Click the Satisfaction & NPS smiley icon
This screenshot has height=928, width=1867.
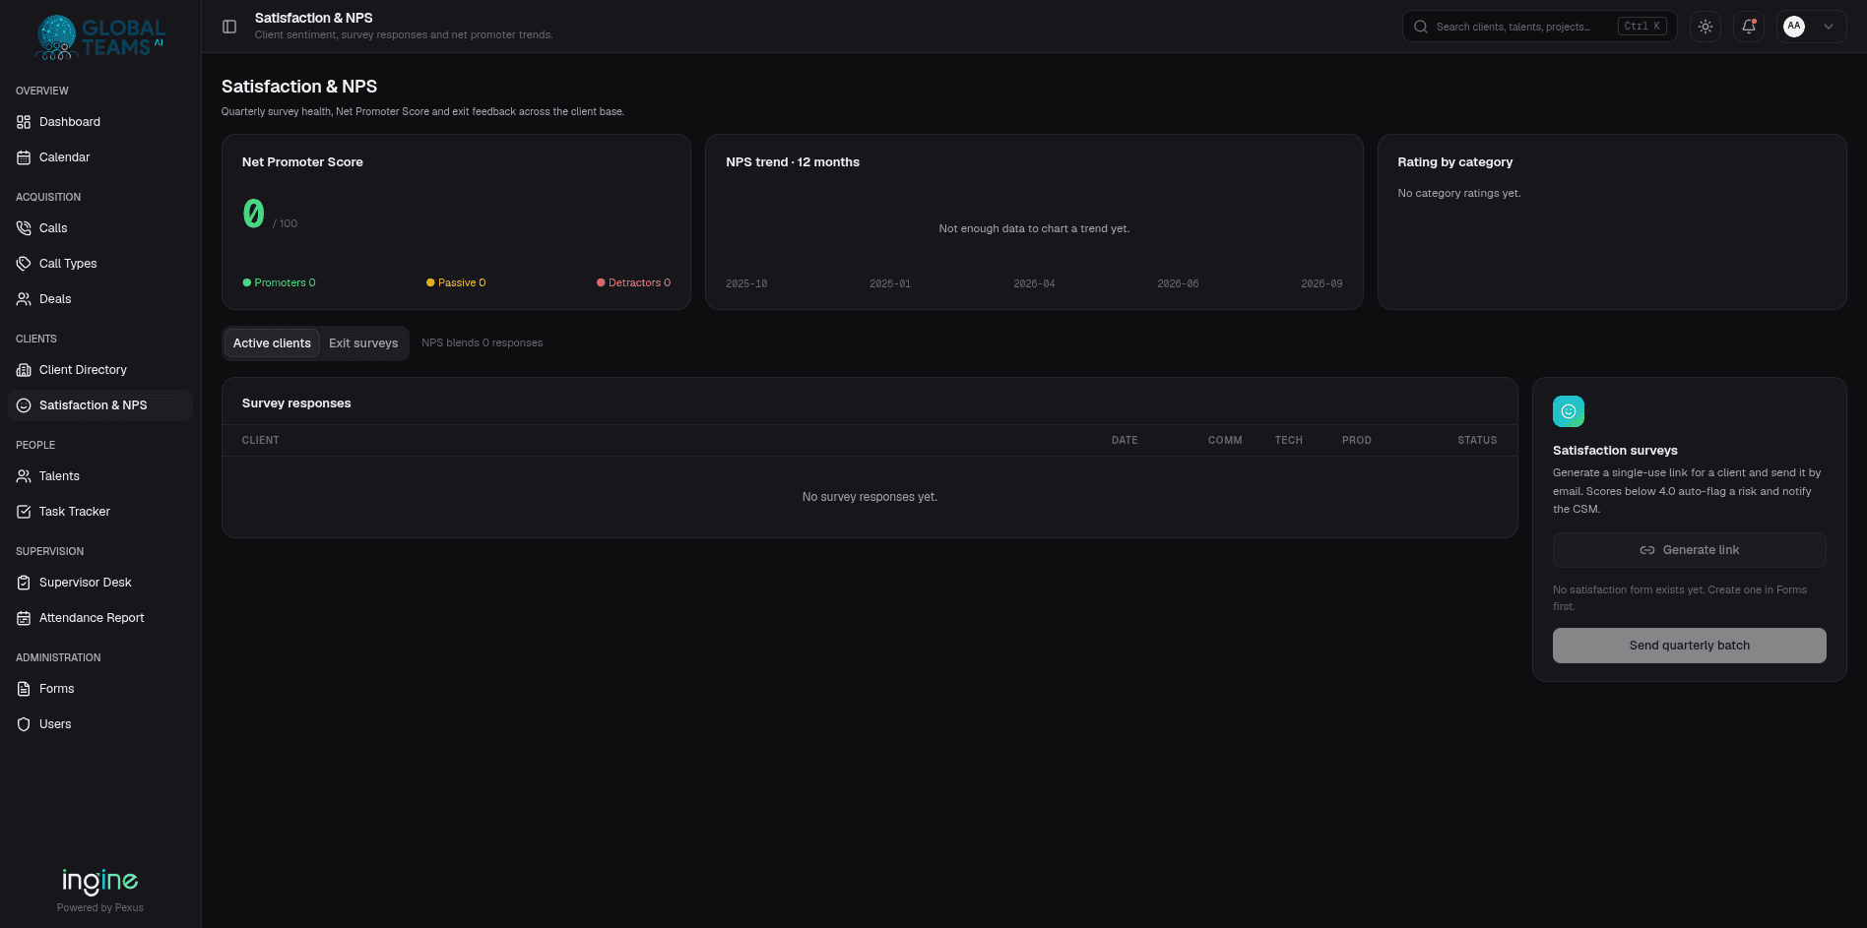pyautogui.click(x=24, y=405)
